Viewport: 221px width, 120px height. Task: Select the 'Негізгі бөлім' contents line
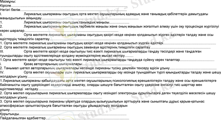coord(64,10)
